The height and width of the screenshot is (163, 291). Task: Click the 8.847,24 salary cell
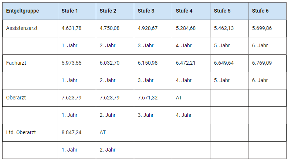point(71,132)
